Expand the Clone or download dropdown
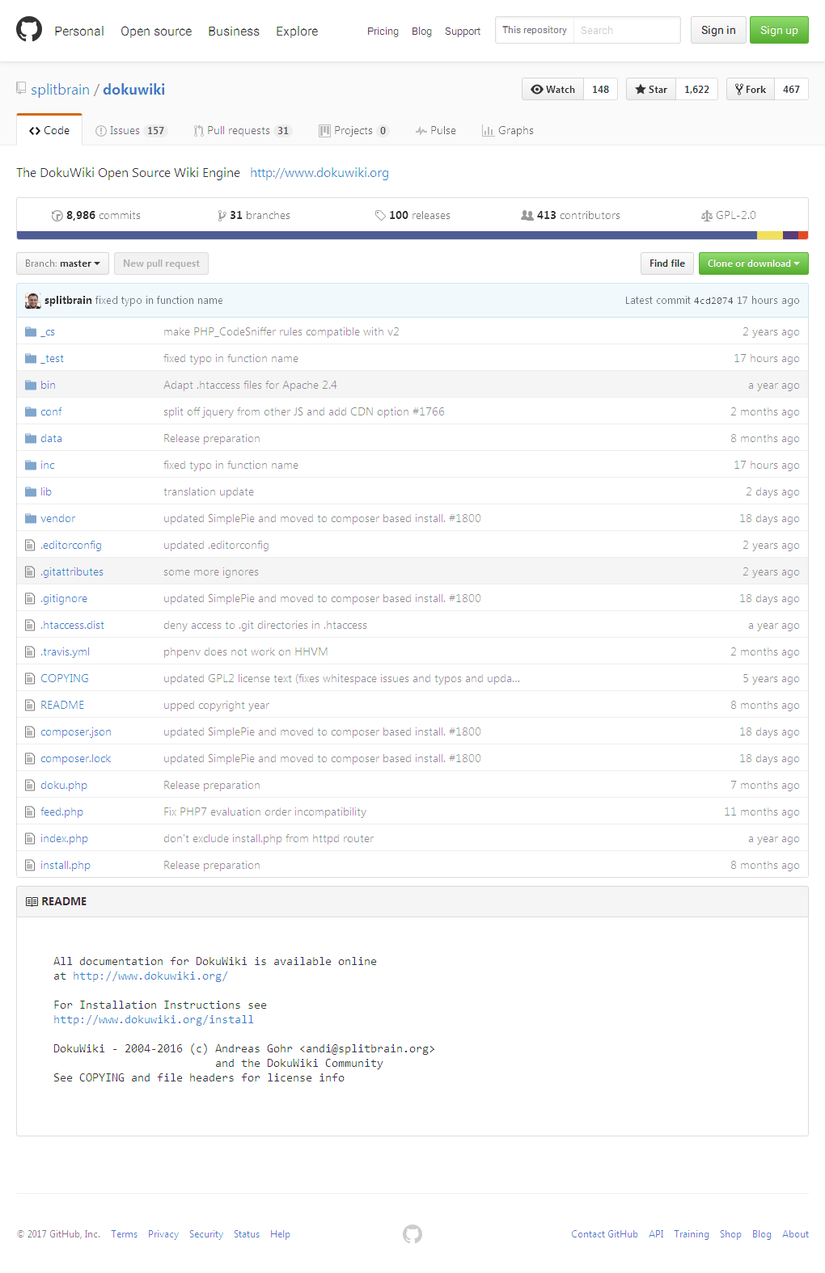 (753, 263)
